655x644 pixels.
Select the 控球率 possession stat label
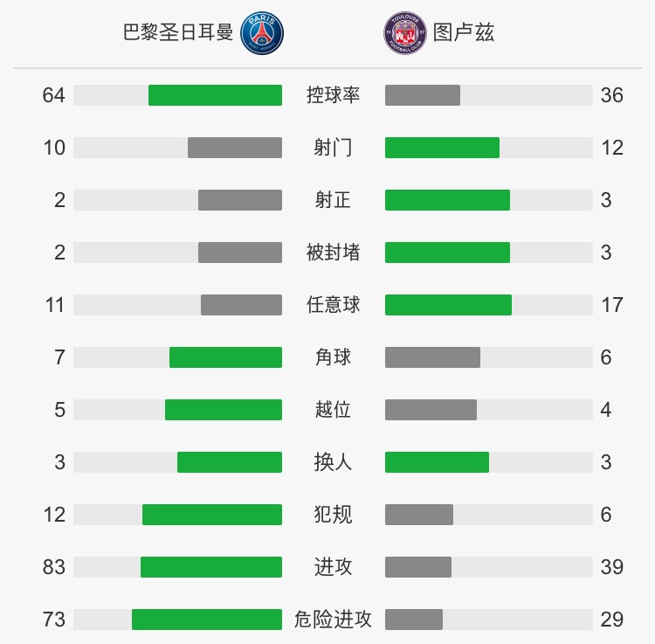coord(333,95)
